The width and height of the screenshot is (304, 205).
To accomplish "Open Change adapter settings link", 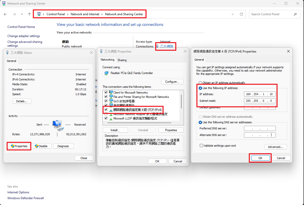I will coord(24,36).
